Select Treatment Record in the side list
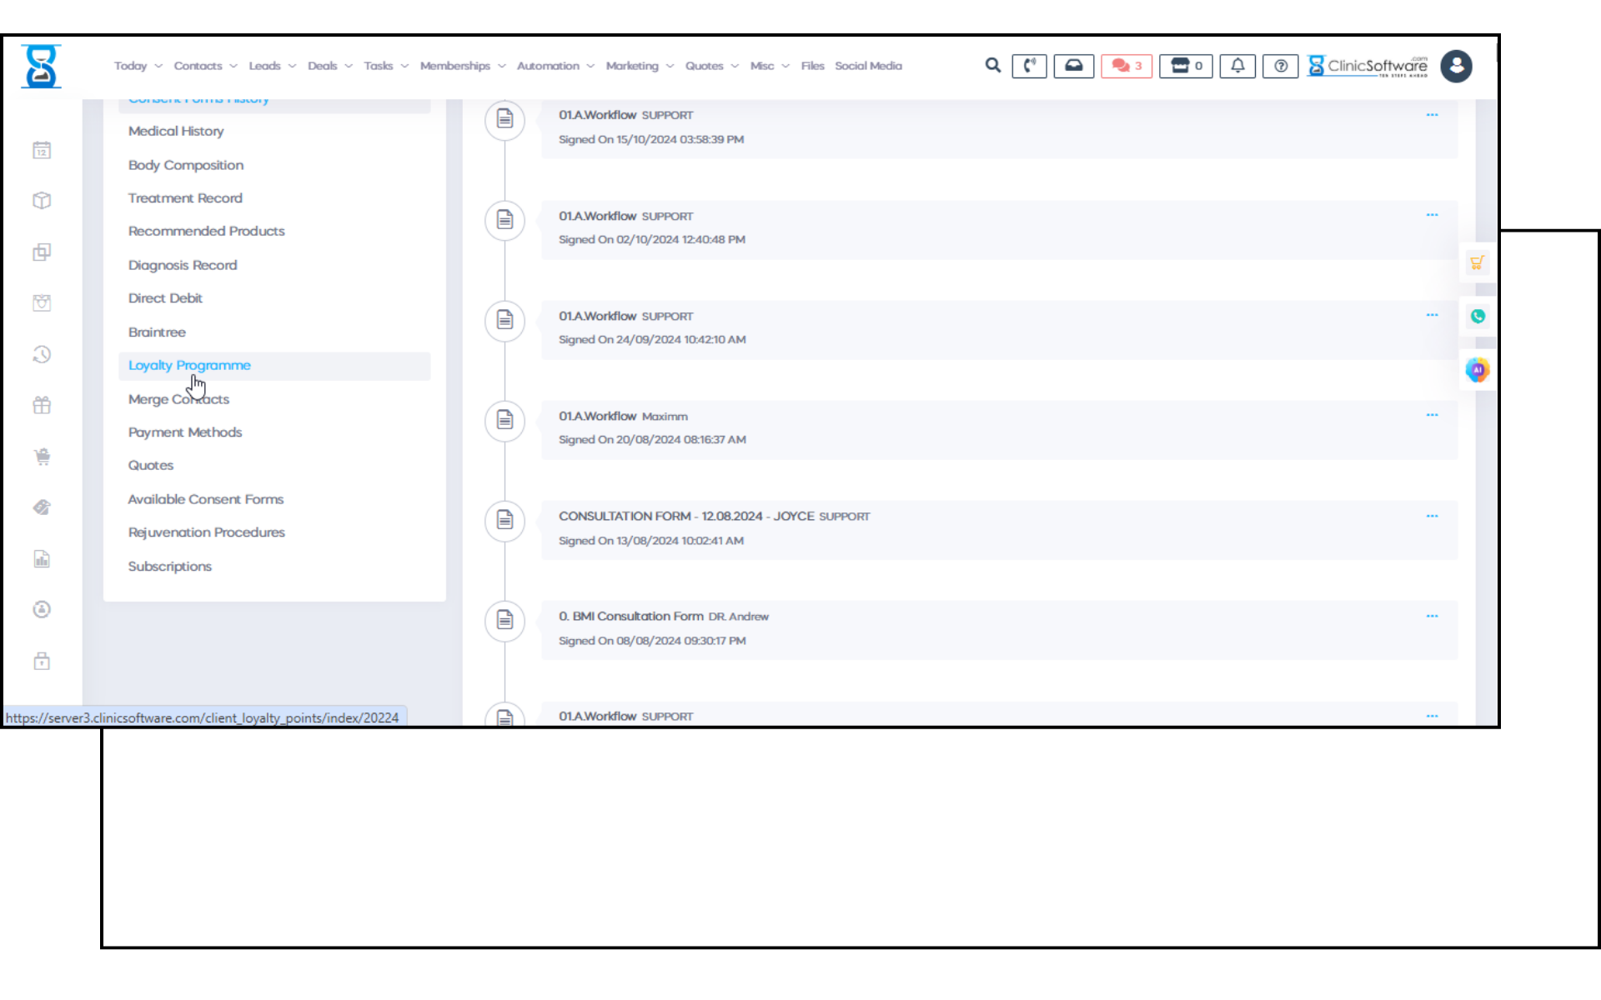1601x1000 pixels. (185, 198)
